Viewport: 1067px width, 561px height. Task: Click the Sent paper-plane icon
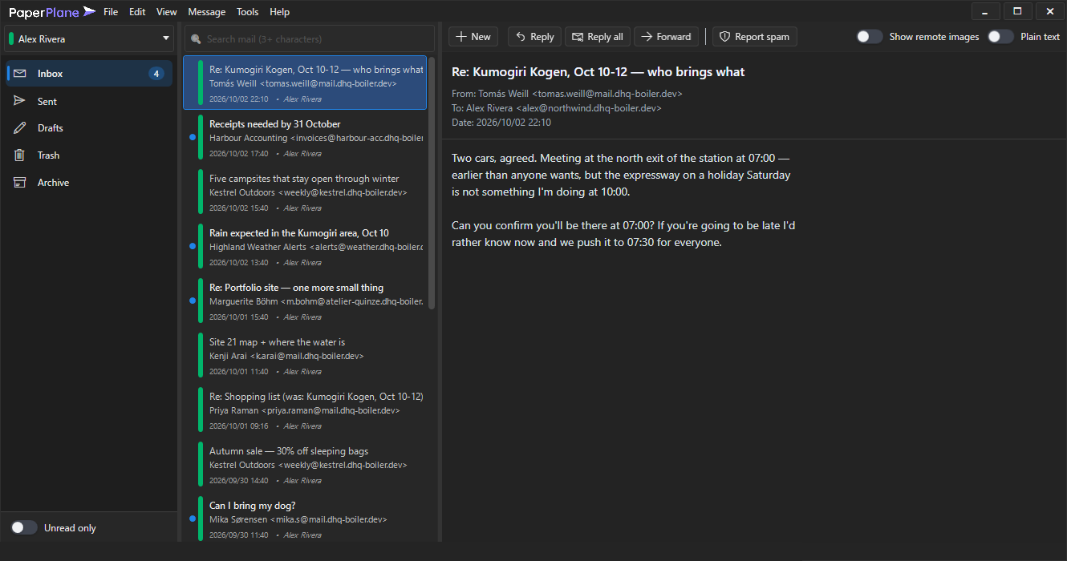coord(20,101)
